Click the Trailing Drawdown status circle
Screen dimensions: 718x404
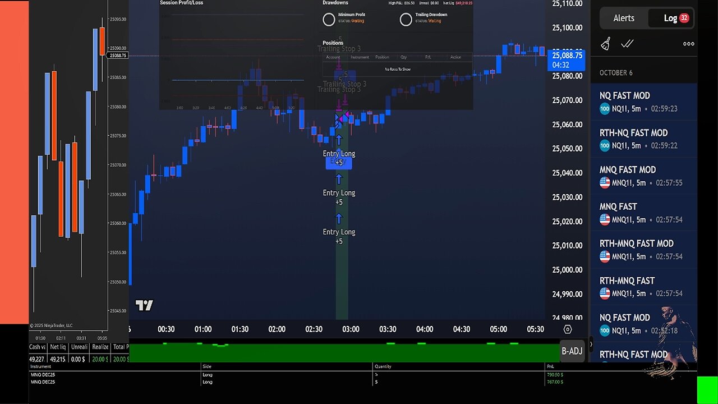[406, 19]
